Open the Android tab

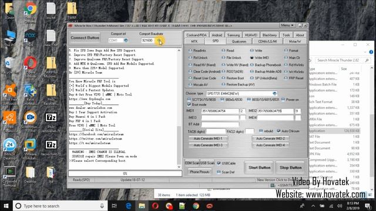point(217,35)
